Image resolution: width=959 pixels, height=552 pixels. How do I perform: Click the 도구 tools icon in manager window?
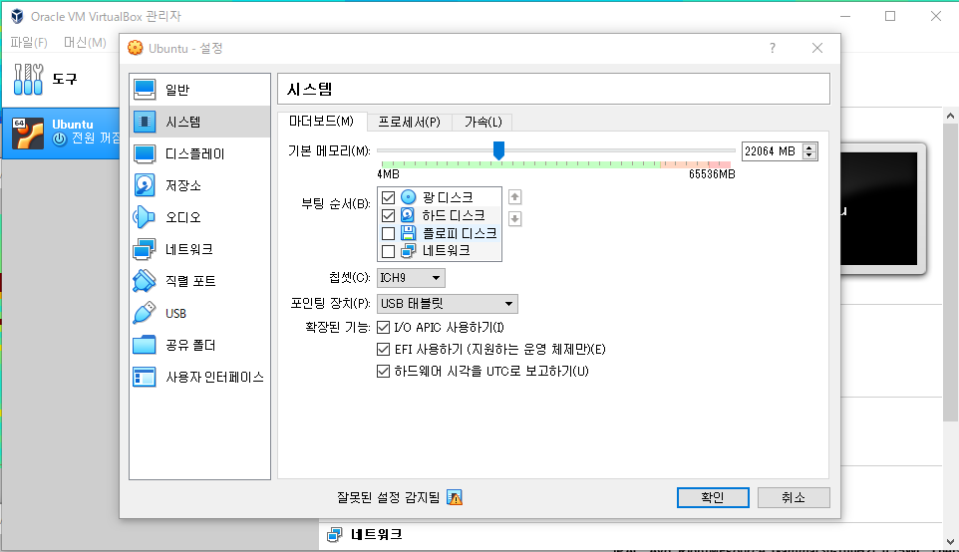(x=28, y=79)
